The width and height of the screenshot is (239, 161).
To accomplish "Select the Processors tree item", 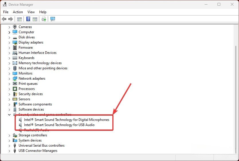I will coord(26,89).
